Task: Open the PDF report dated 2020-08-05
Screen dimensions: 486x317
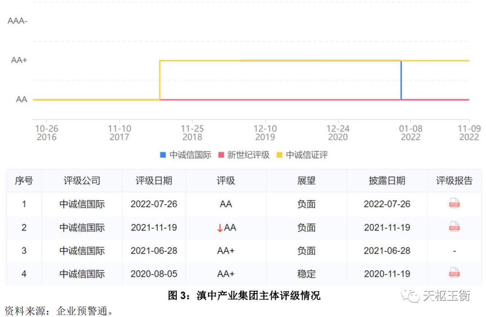Action: (454, 273)
